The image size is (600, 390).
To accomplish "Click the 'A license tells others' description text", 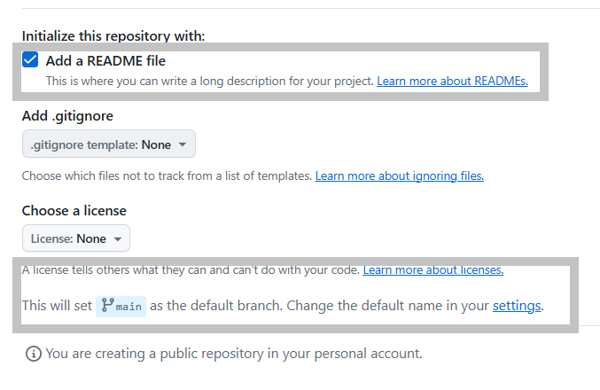I will pyautogui.click(x=191, y=269).
